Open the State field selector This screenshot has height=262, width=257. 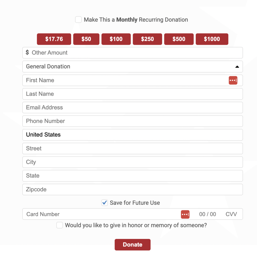(132, 176)
